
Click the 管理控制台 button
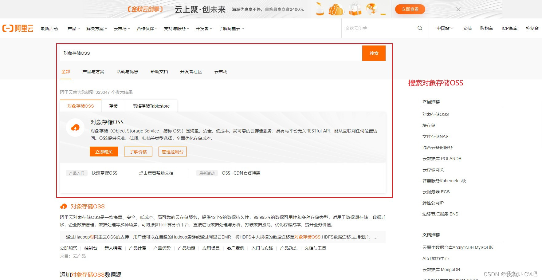click(x=172, y=151)
